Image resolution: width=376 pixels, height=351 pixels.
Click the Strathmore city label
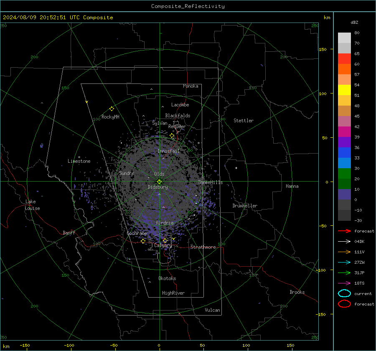point(203,247)
